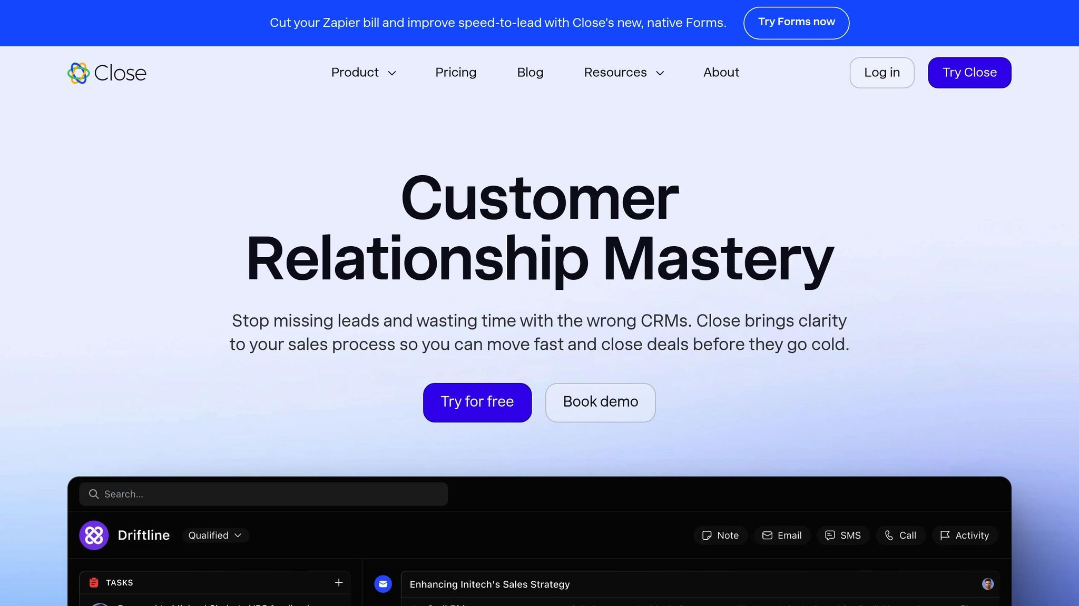This screenshot has width=1079, height=606.
Task: Click the Book demo button
Action: click(600, 402)
